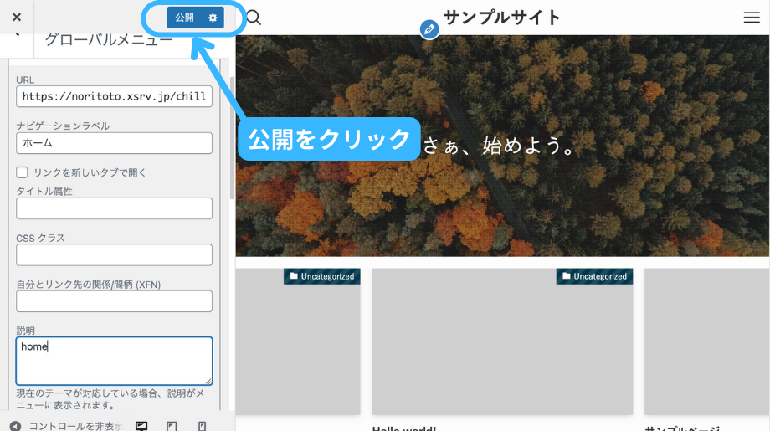Click the gear icon beside 公開

click(213, 18)
